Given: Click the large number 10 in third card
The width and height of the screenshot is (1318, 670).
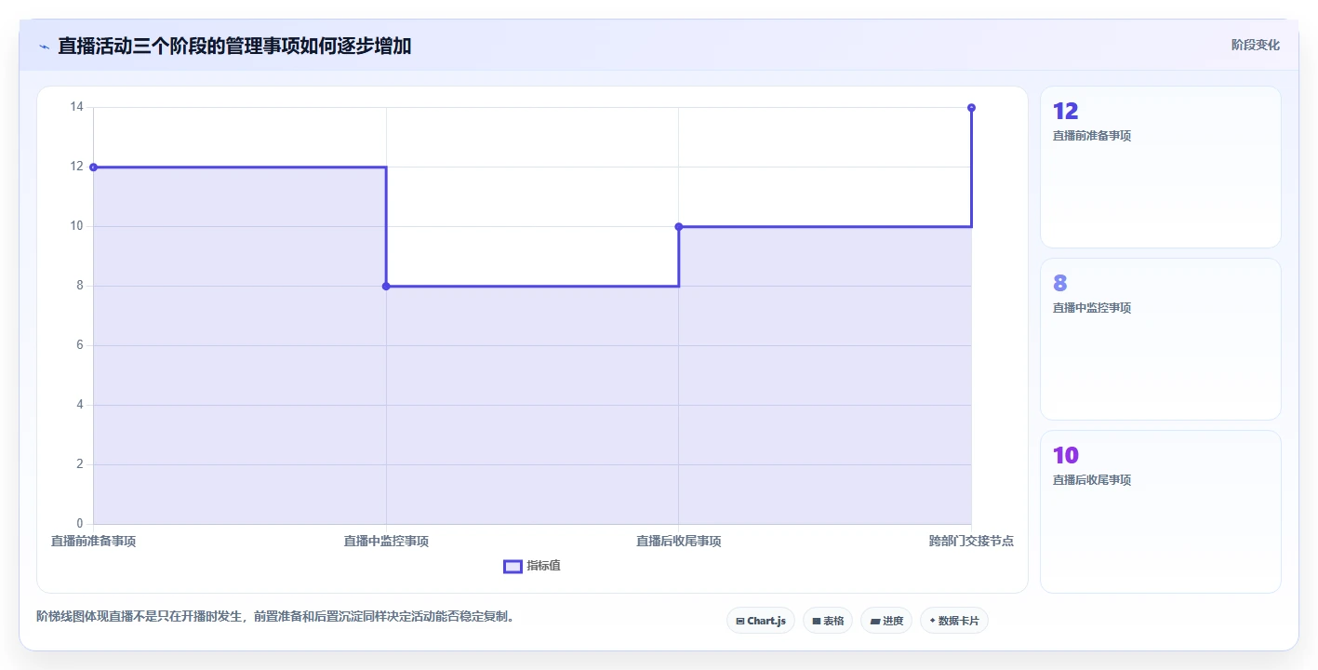Looking at the screenshot, I should (1066, 456).
